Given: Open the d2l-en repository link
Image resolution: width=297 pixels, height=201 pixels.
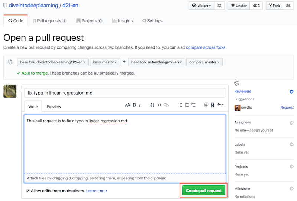Looking at the screenshot, I should [70, 6].
